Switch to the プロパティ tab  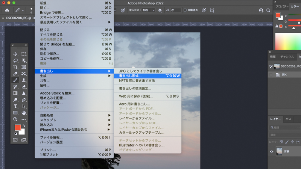[281, 6]
